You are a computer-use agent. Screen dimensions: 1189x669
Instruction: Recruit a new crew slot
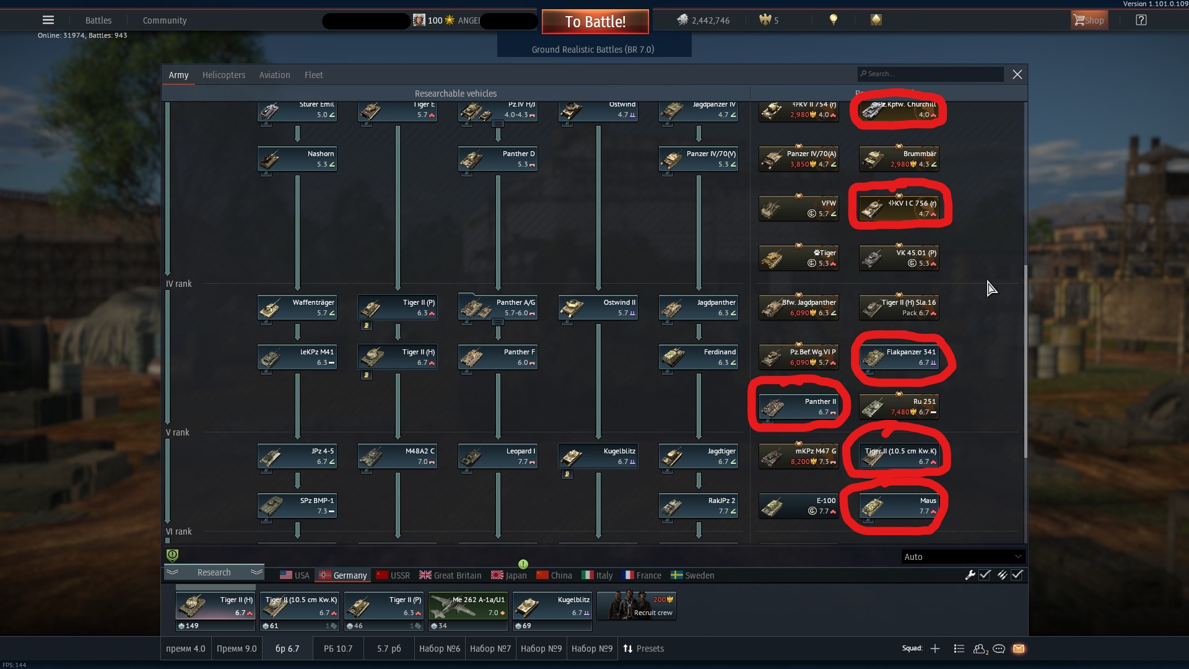(637, 605)
